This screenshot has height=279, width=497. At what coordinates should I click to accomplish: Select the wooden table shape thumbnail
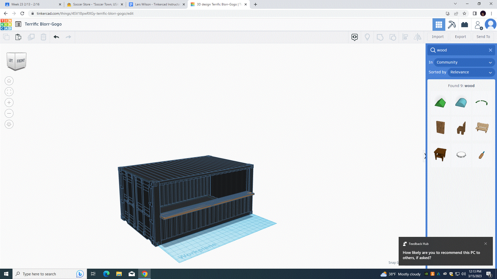coord(440,154)
